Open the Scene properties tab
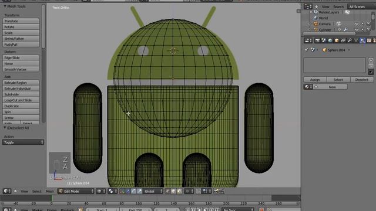Screen dimensions: 376x211 (324, 40)
